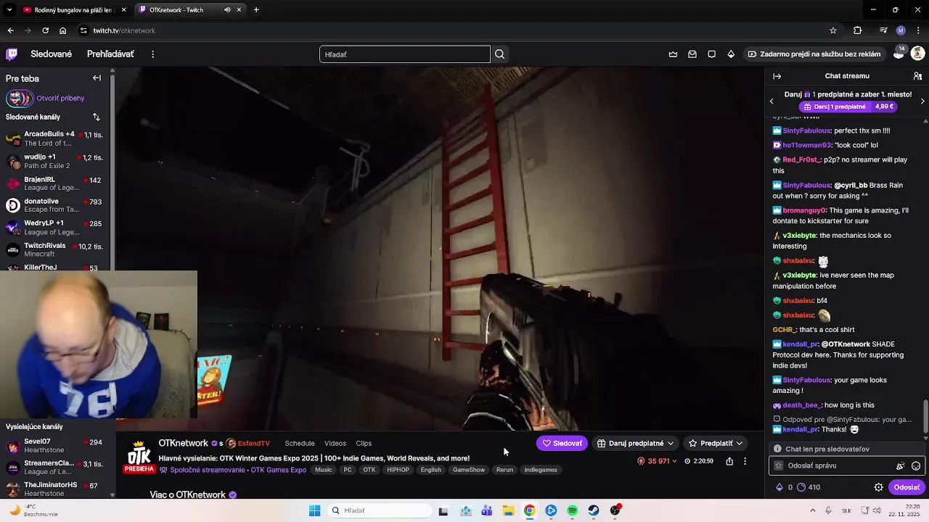The height and width of the screenshot is (522, 929).
Task: Send chat message with Odoslať button
Action: coord(907,487)
